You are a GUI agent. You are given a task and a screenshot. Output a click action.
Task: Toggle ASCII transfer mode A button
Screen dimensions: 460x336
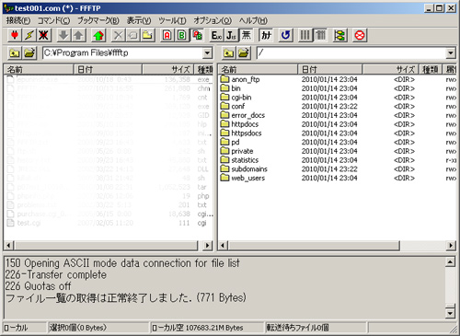click(x=167, y=35)
